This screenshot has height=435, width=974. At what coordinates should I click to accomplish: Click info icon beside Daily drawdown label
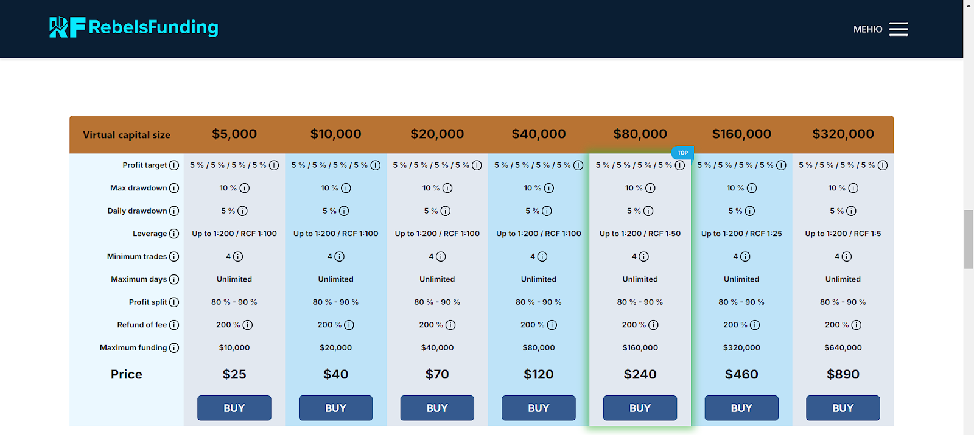tap(174, 211)
